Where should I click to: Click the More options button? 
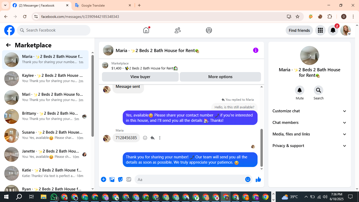tap(220, 77)
